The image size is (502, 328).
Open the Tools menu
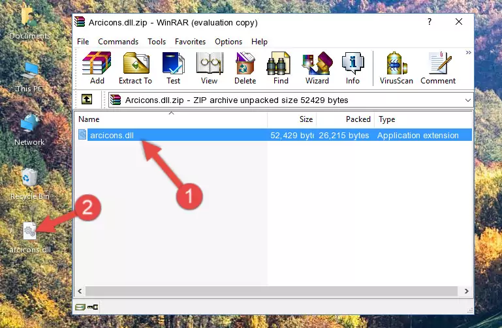157,42
